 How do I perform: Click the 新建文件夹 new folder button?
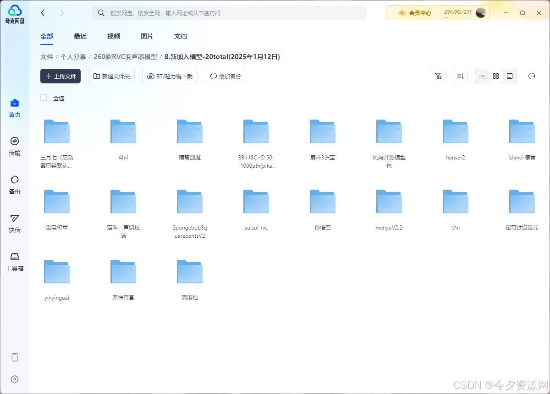[111, 76]
